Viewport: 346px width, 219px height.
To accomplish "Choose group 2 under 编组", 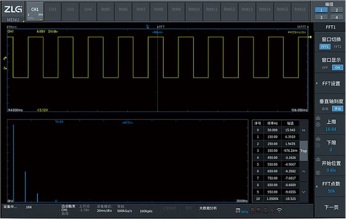I will point(337,10).
